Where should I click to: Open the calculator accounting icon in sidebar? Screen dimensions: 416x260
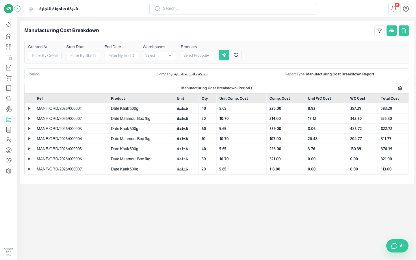pyautogui.click(x=9, y=130)
